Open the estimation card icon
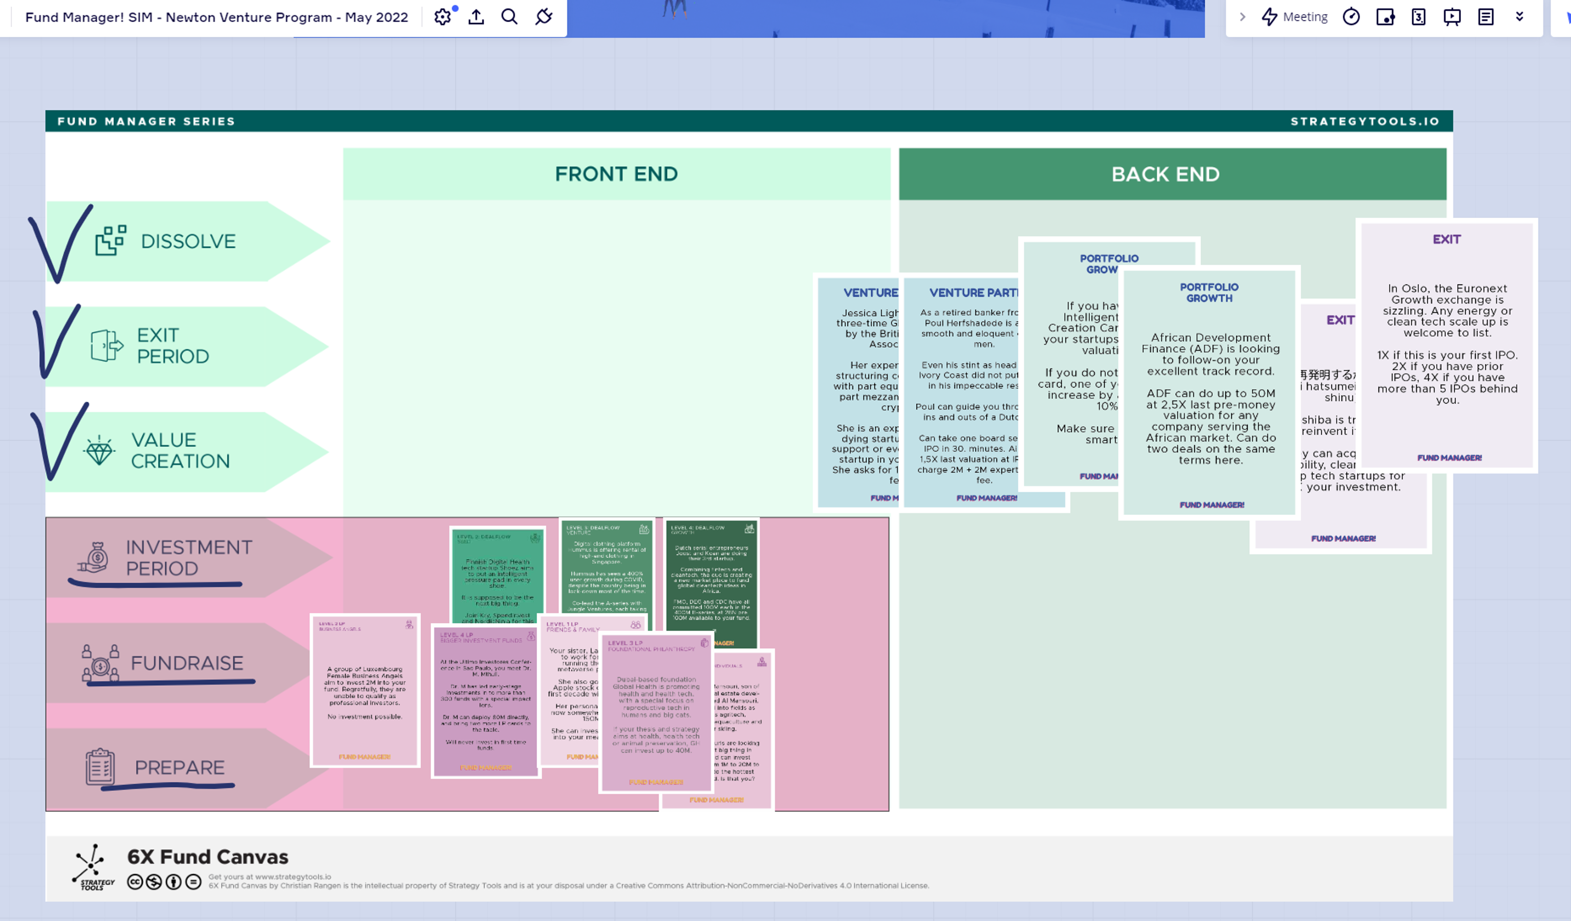The height and width of the screenshot is (921, 1571). [x=1418, y=17]
